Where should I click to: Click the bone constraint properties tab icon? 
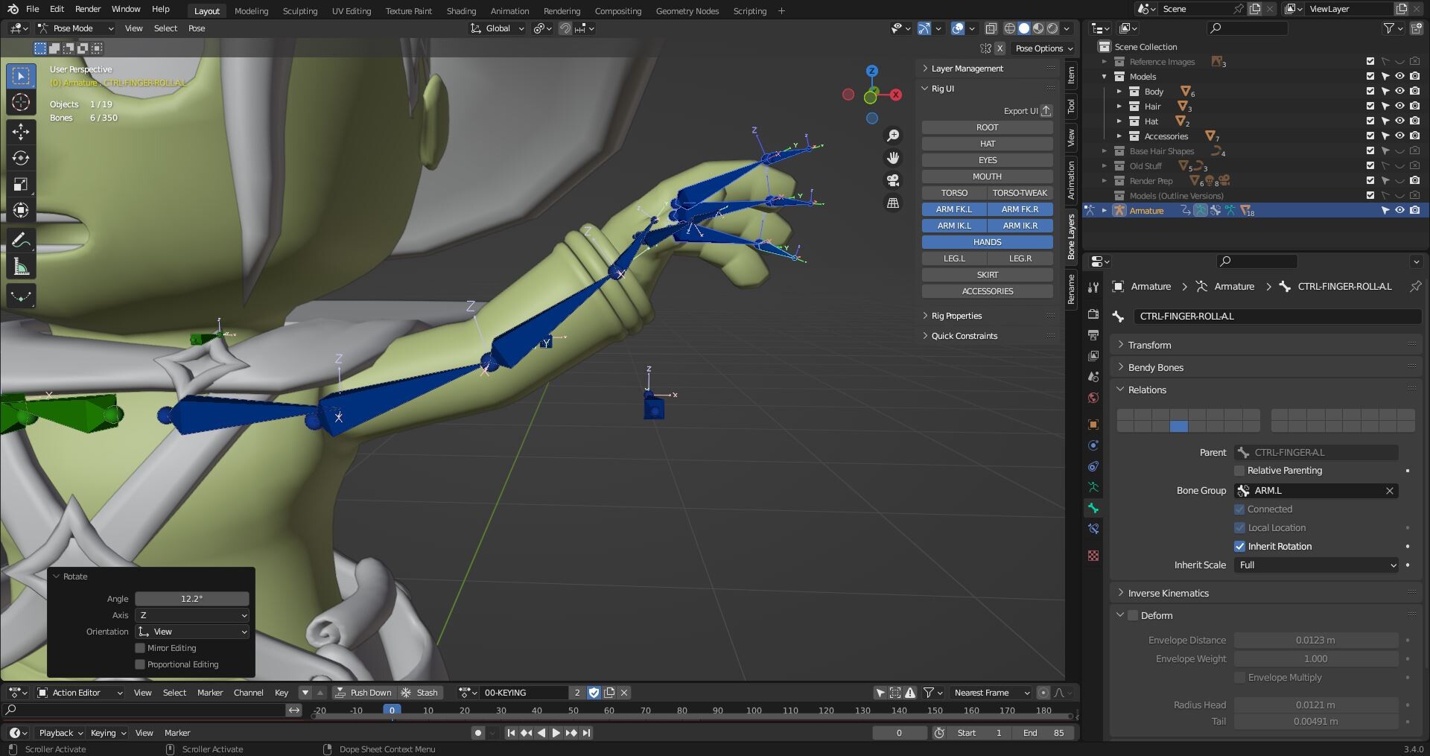(x=1093, y=528)
